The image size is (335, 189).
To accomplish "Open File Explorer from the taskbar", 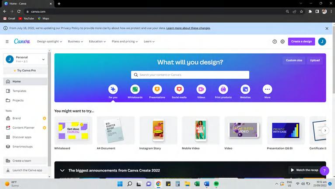I will pos(187,184).
